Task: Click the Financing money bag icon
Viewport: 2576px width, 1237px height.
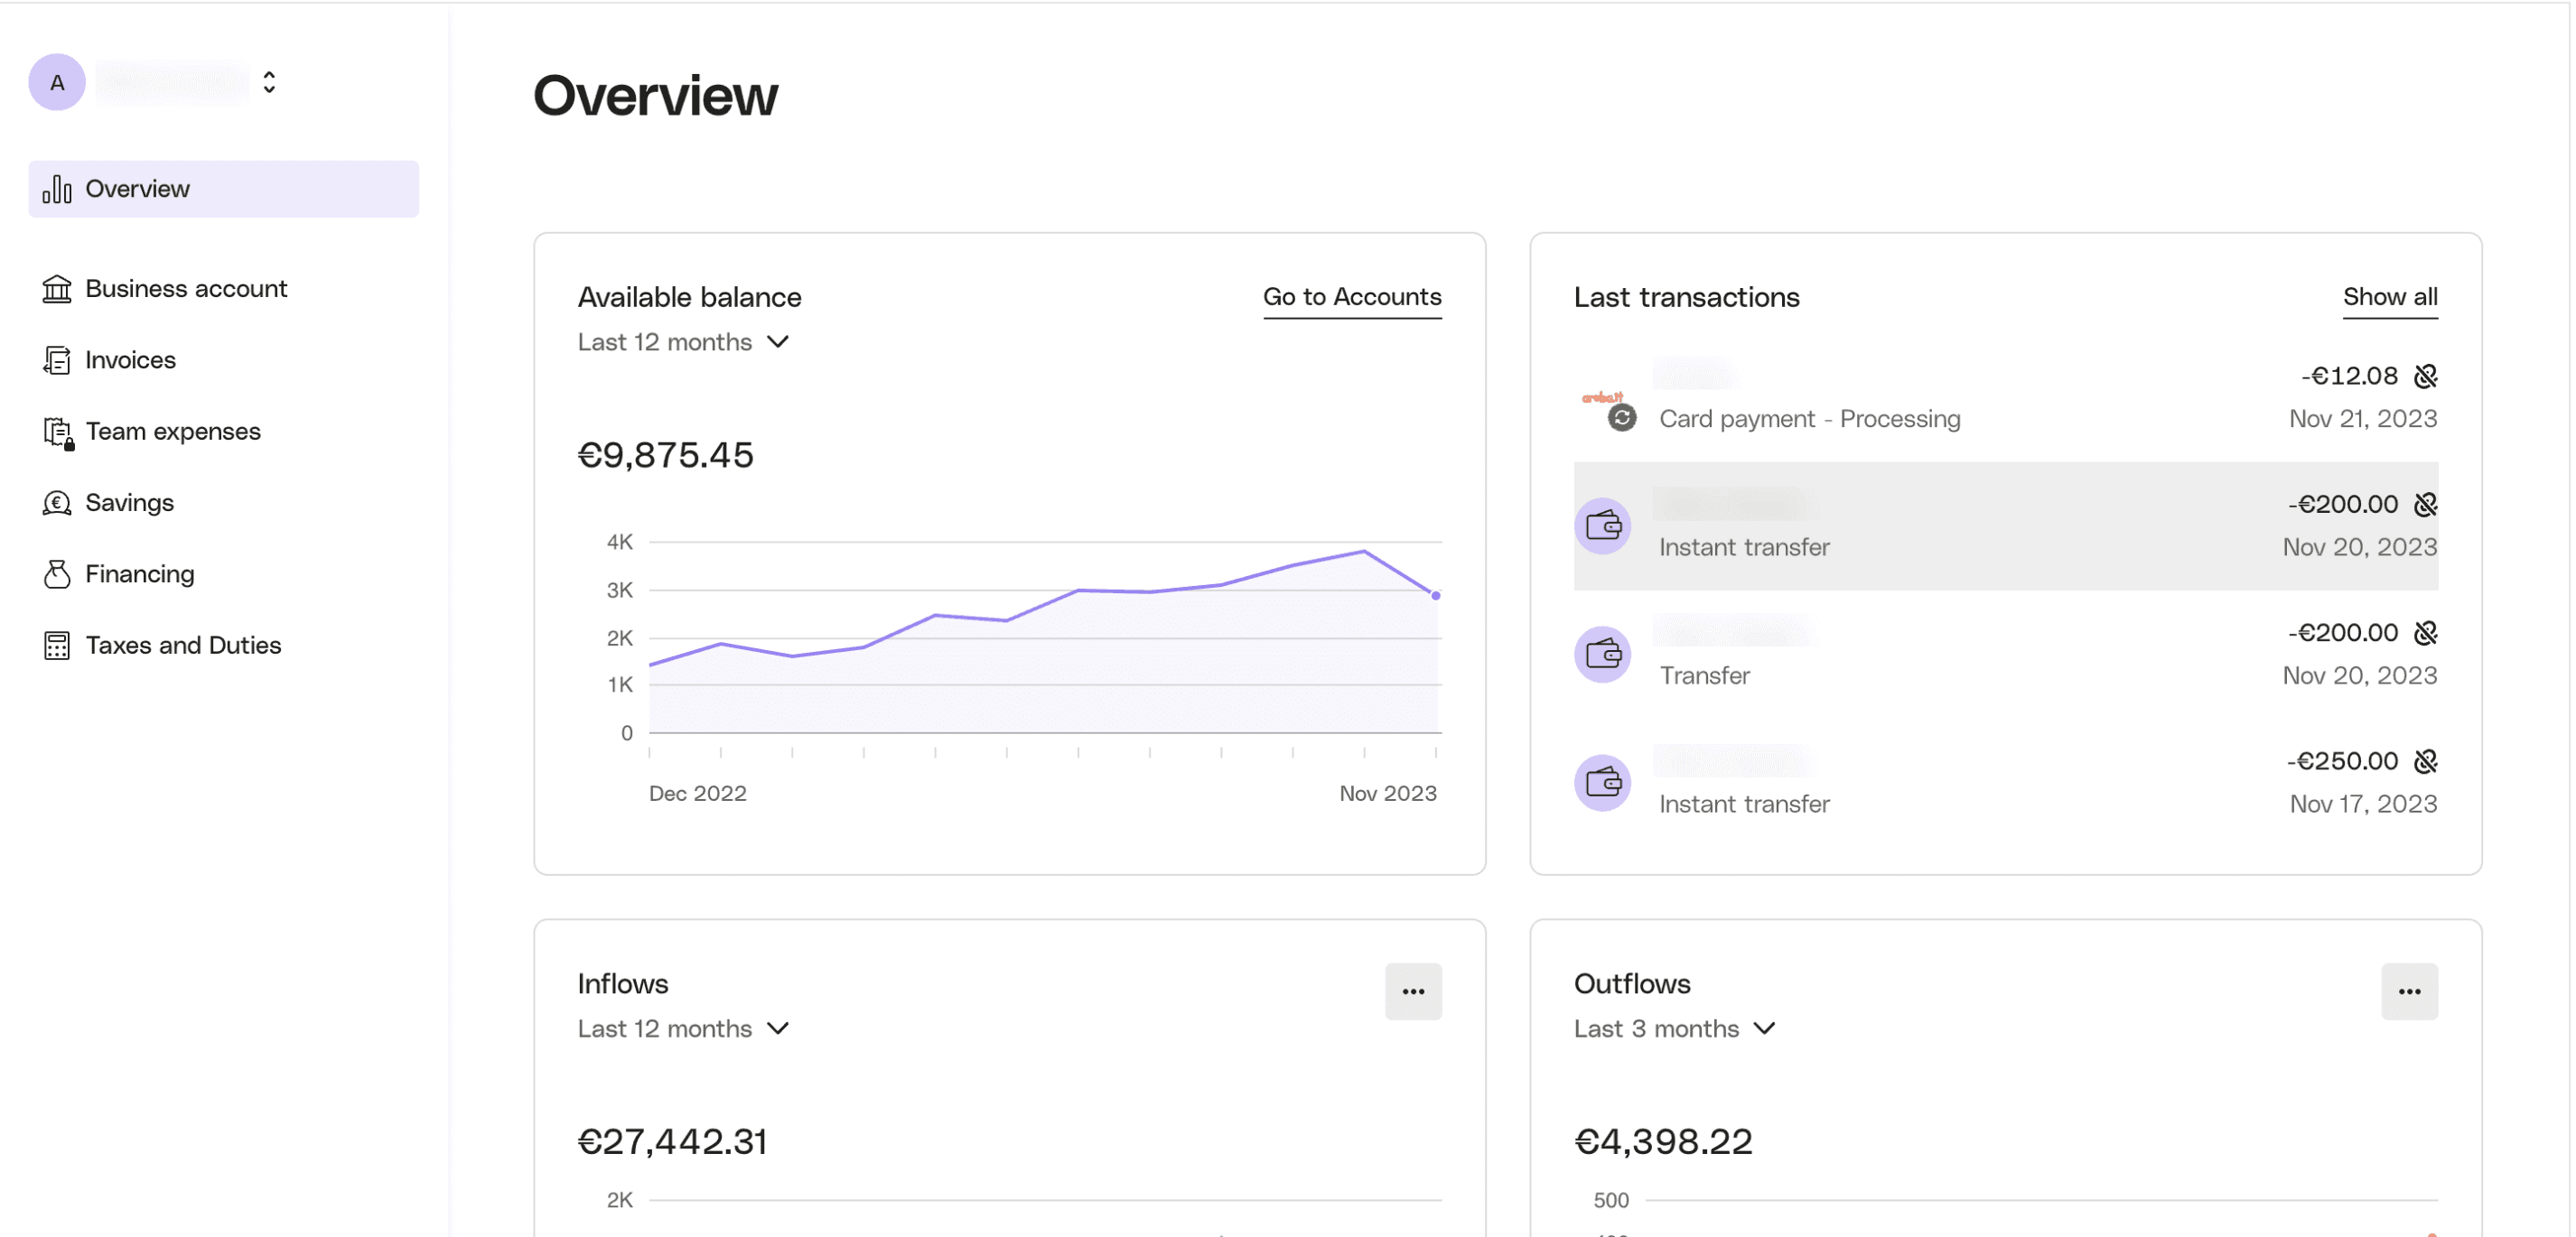Action: click(57, 574)
